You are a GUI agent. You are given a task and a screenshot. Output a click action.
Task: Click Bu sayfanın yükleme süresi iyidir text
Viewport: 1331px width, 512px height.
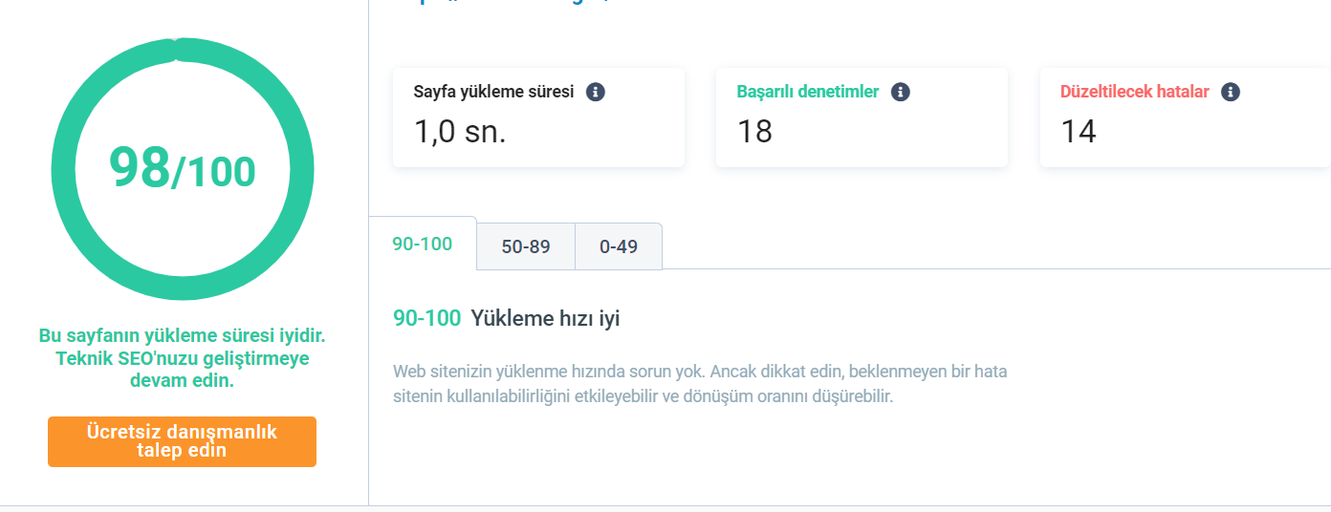182,336
